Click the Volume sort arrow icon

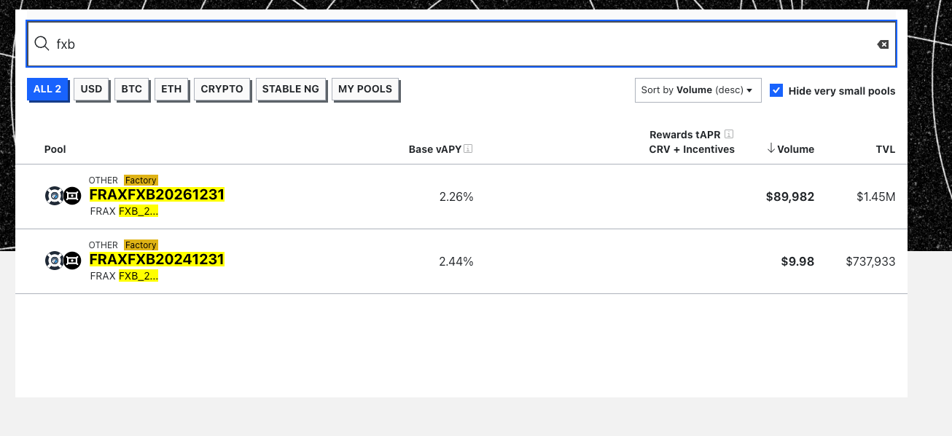point(771,148)
